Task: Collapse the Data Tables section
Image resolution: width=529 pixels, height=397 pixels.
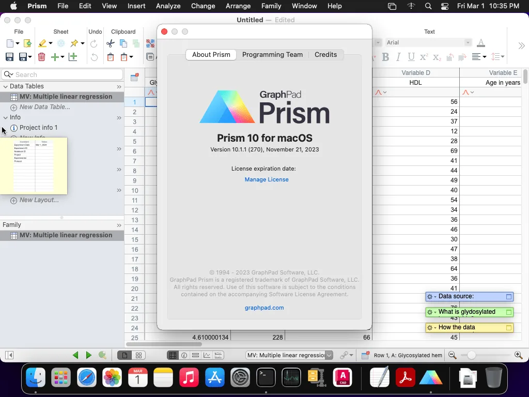Action: click(5, 86)
